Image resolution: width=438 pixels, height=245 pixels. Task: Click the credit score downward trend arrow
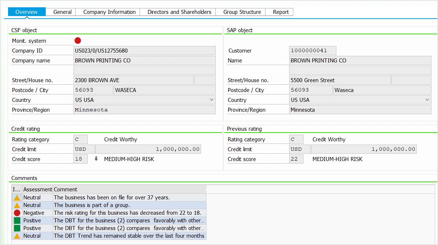[96, 159]
